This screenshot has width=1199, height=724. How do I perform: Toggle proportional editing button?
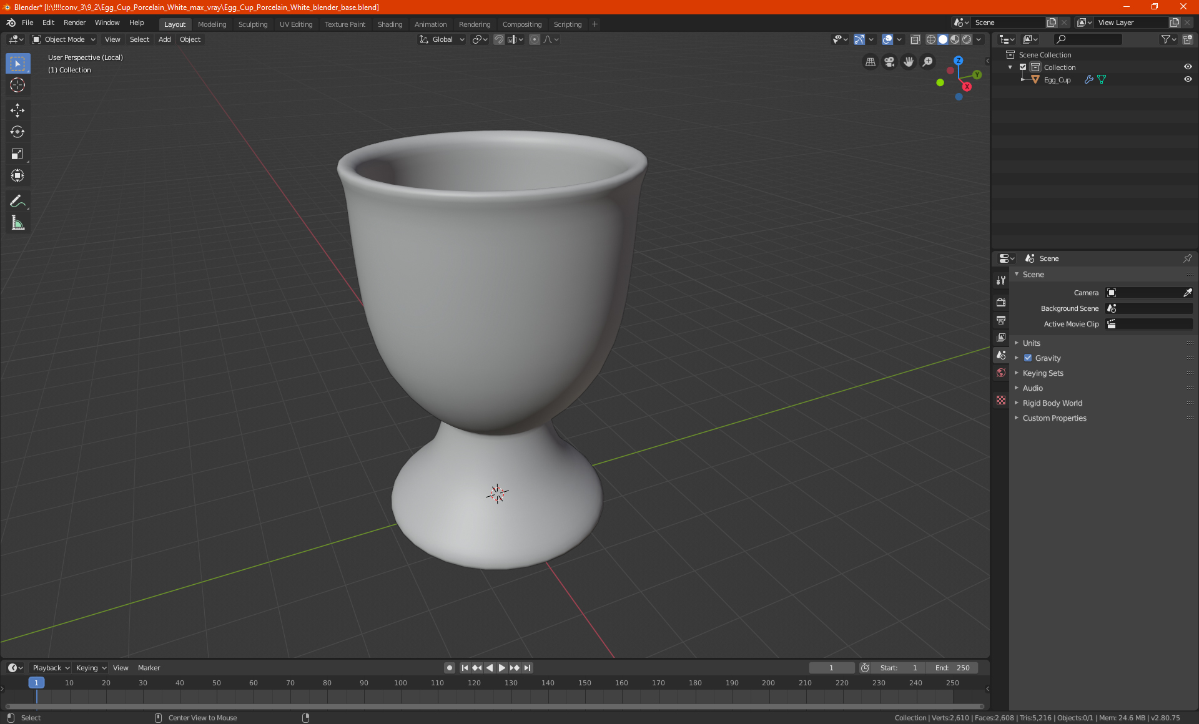(535, 39)
